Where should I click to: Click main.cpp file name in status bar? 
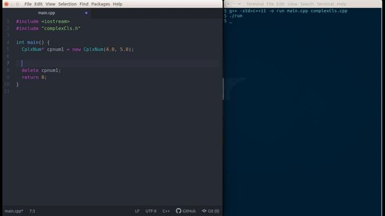[x=14, y=211]
